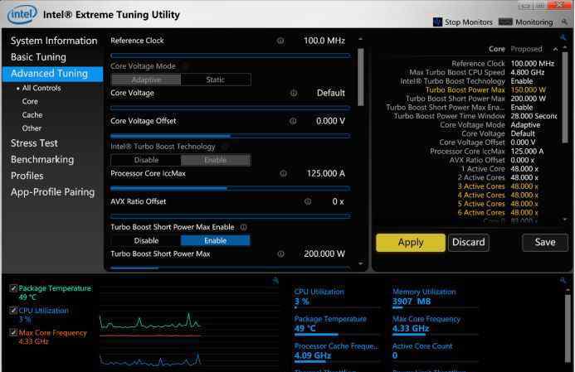The height and width of the screenshot is (372, 575).
Task: Click the Stop Monitors icon
Action: (x=437, y=22)
